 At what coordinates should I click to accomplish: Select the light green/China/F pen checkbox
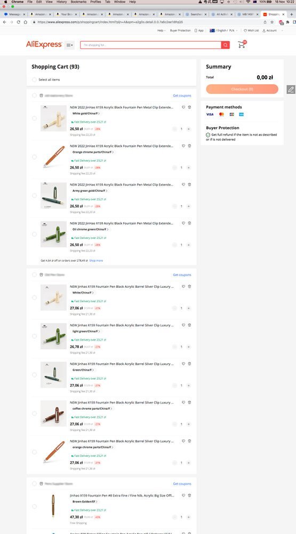coord(34,336)
